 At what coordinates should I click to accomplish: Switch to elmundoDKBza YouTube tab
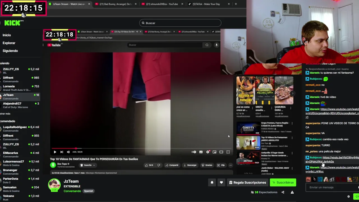click(162, 4)
